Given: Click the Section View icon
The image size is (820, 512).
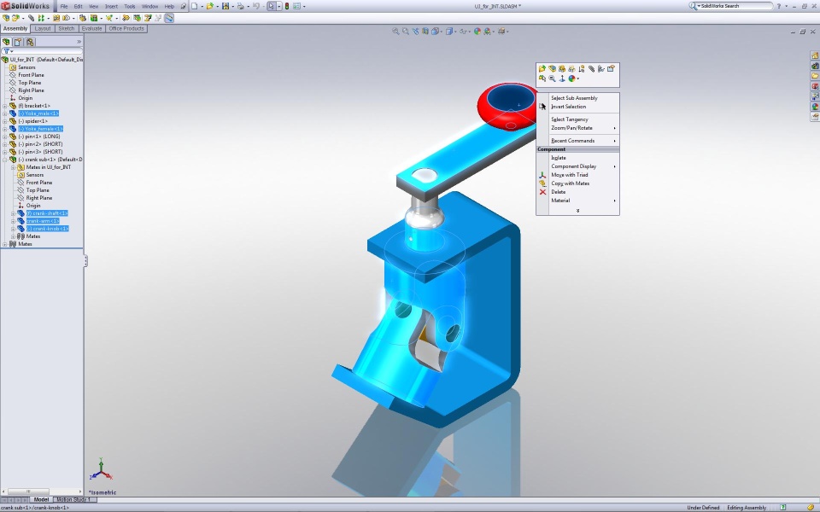Looking at the screenshot, I should coord(425,32).
